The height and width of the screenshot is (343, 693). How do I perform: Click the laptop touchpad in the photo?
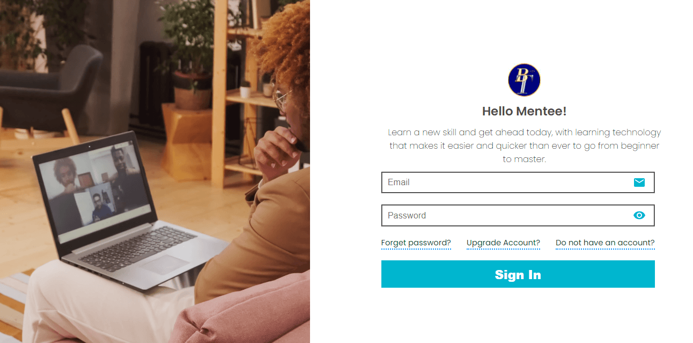(165, 265)
